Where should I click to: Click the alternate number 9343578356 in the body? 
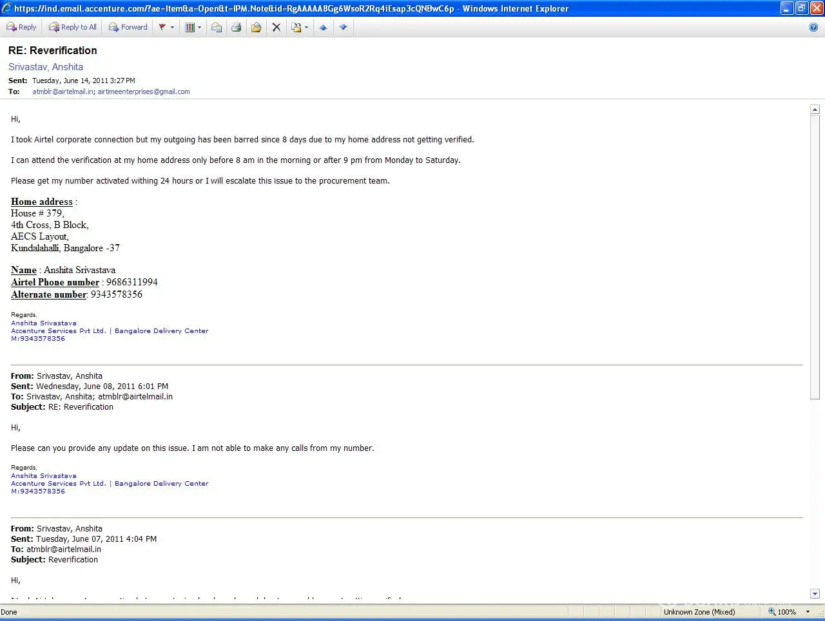pos(117,294)
